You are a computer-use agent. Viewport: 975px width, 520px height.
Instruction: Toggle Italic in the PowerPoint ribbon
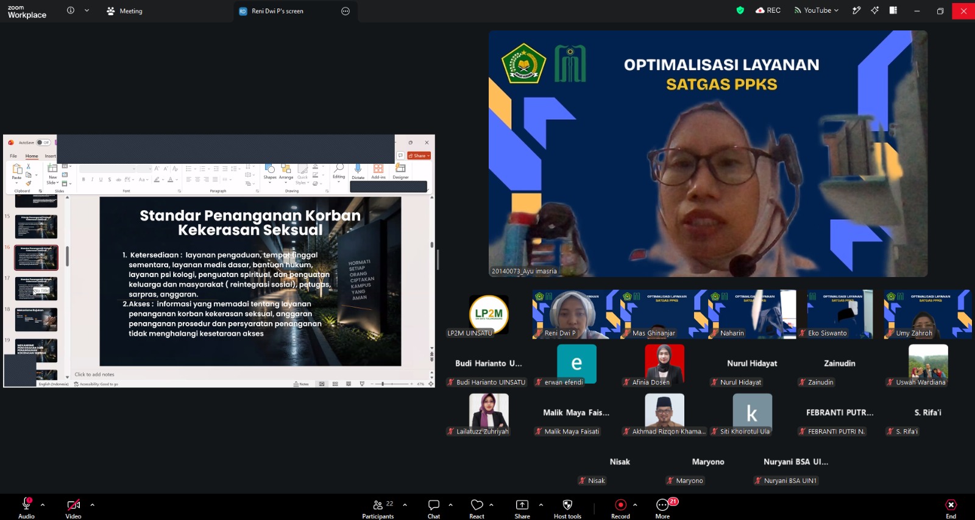(92, 180)
